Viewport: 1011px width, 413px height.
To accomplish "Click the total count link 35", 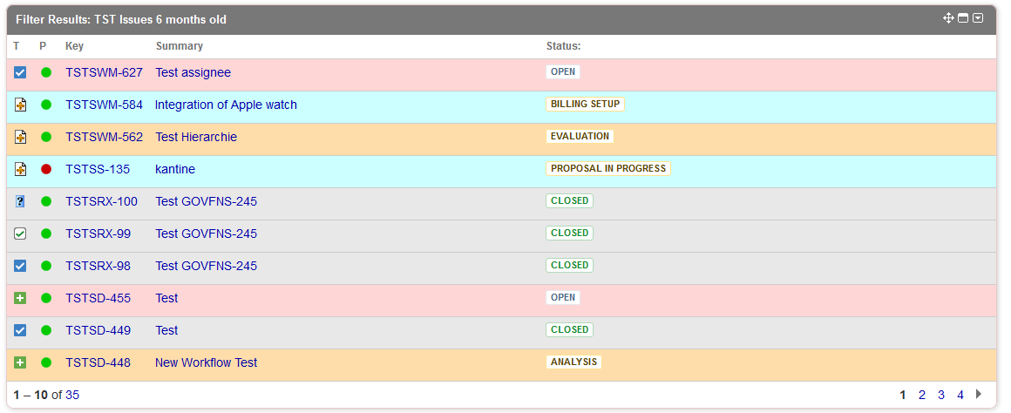I will (x=72, y=395).
